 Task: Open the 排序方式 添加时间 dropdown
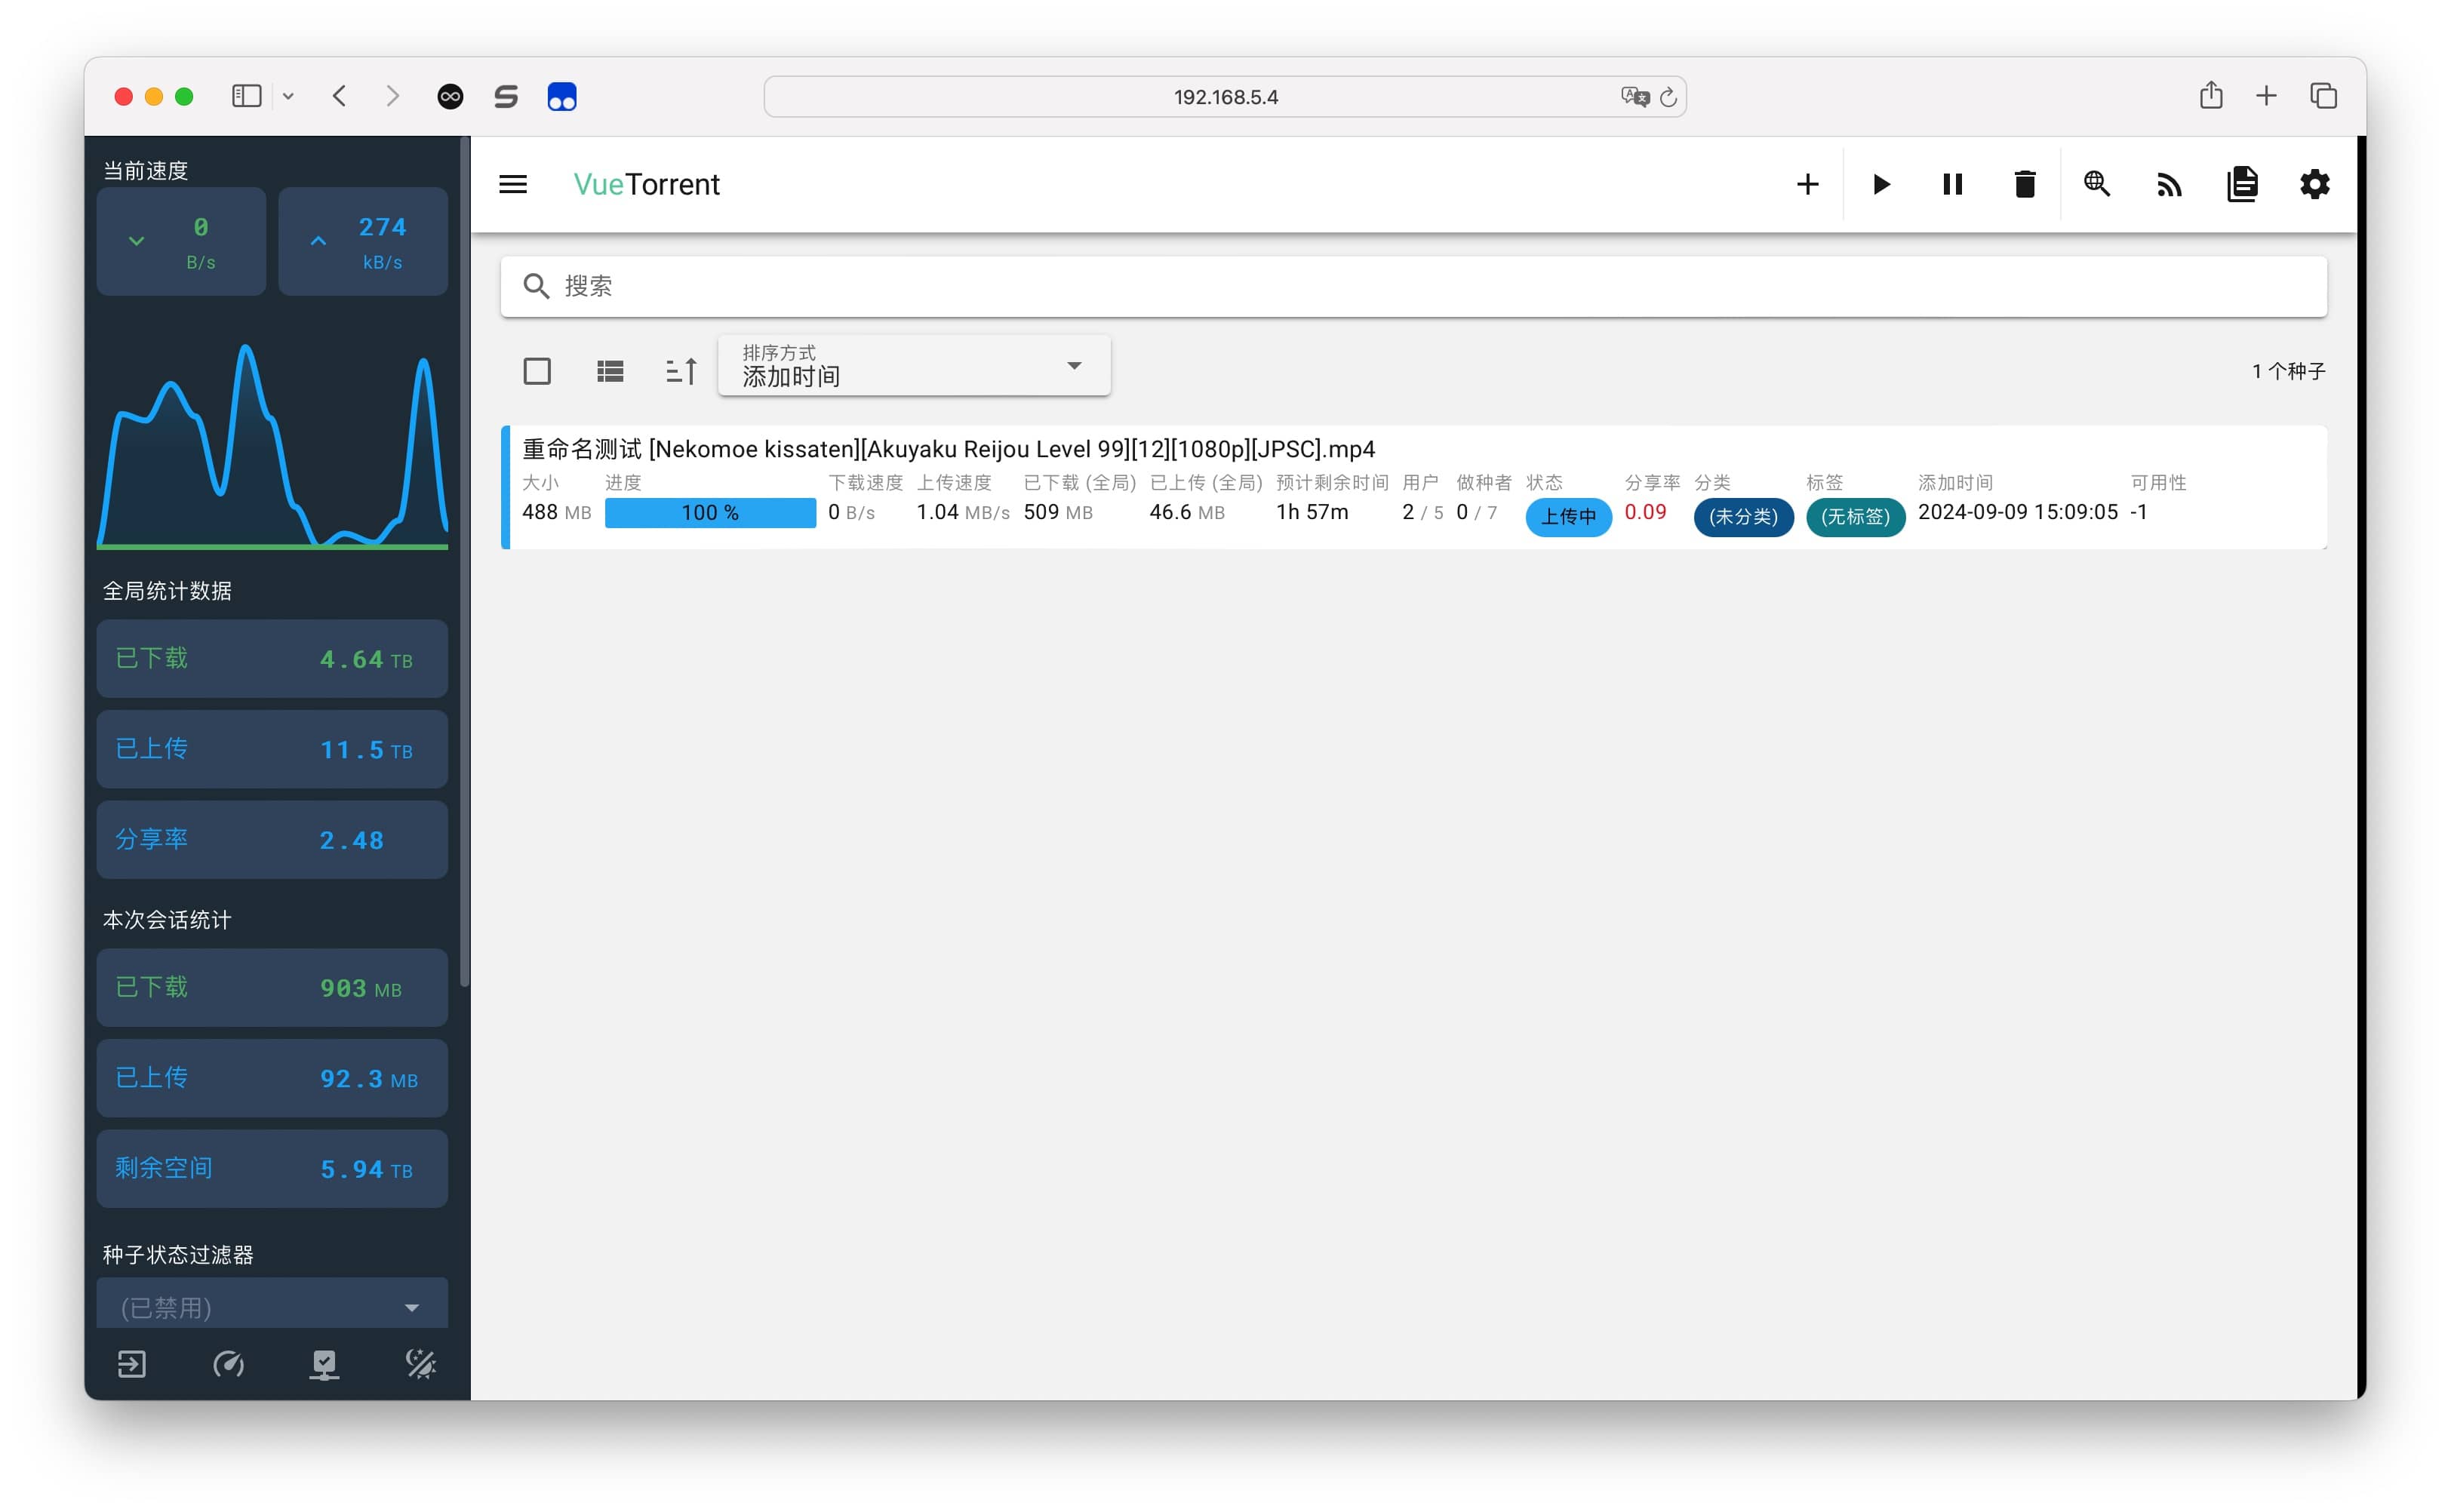(914, 366)
